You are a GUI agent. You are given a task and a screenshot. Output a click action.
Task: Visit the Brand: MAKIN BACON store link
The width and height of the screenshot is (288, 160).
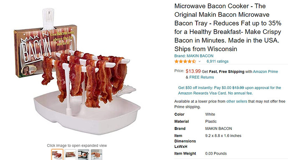[x=194, y=56]
